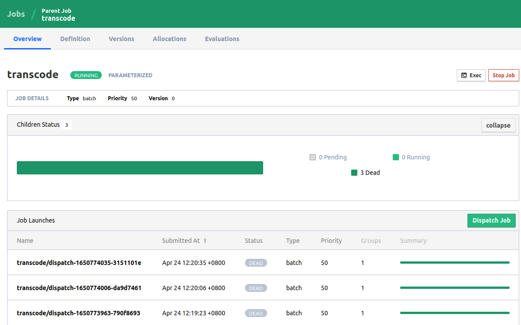Click the children status distribution bar
This screenshot has height=325, width=521.
140,168
